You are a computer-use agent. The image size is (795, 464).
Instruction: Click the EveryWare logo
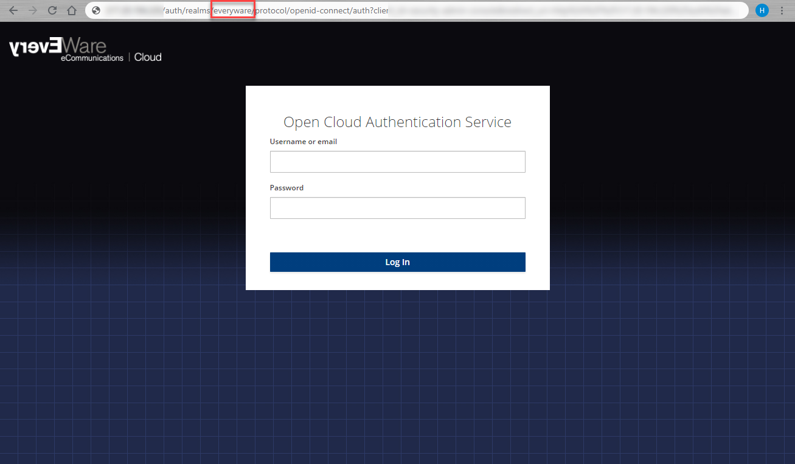[58, 47]
